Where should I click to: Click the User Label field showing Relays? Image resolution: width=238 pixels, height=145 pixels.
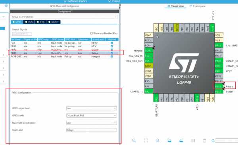coord(92,130)
